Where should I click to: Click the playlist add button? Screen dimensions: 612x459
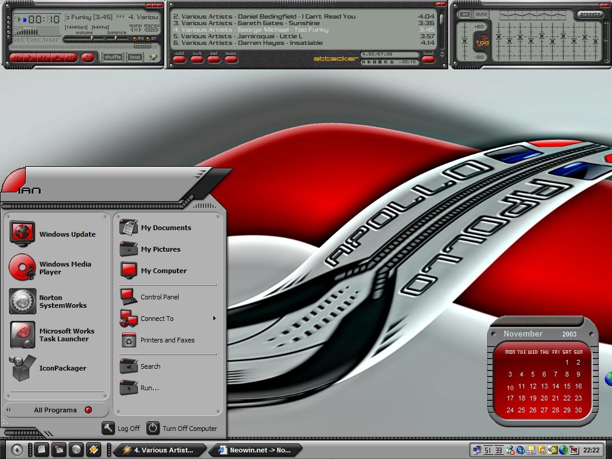(x=179, y=57)
